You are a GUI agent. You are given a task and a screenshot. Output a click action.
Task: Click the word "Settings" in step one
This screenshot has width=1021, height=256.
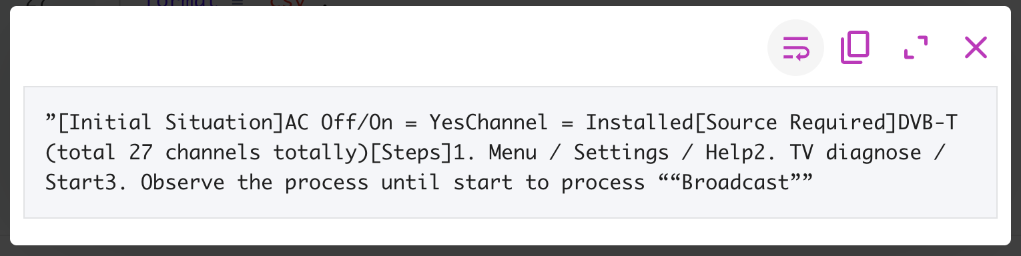click(x=621, y=153)
